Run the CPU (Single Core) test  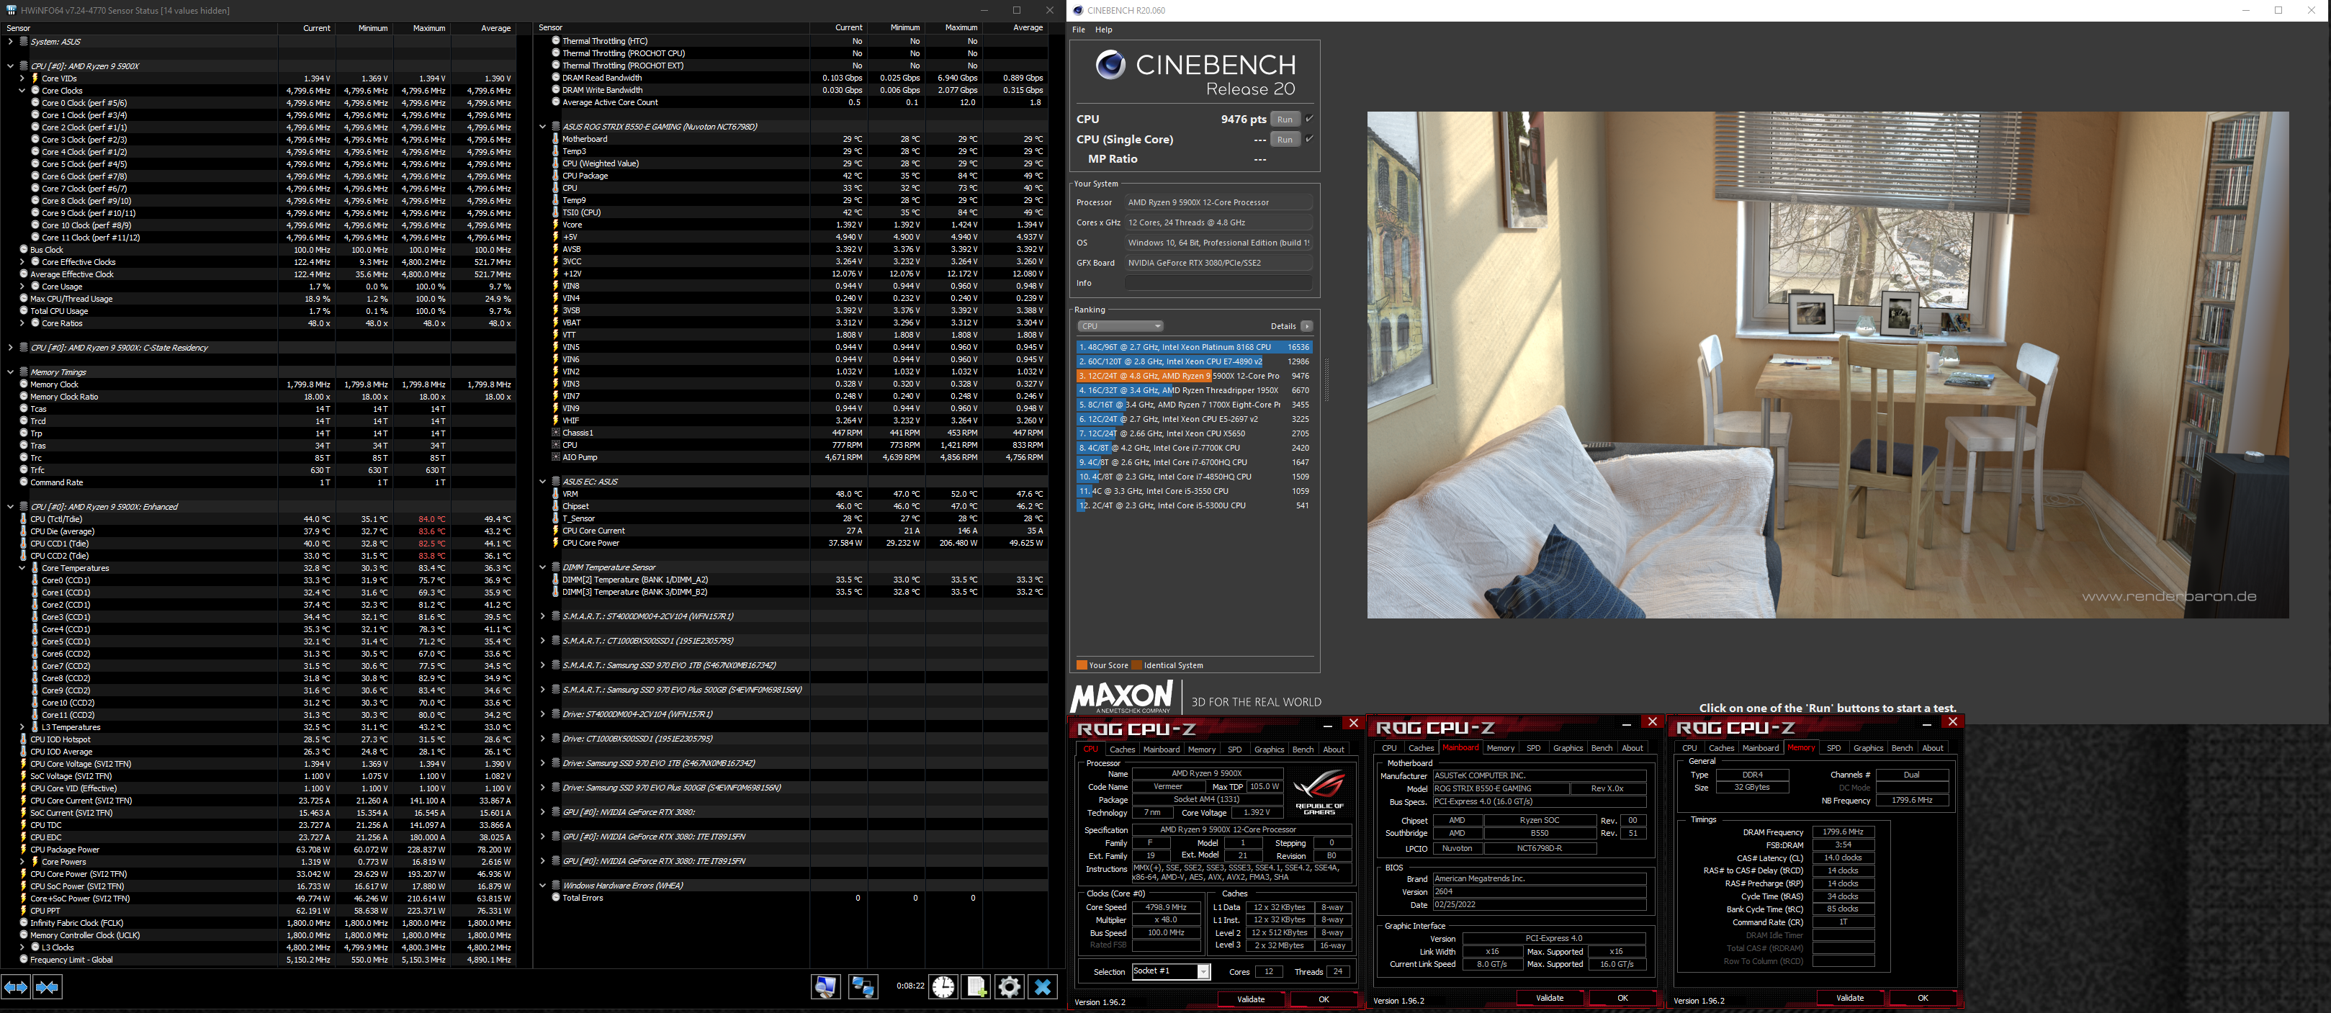(x=1285, y=139)
